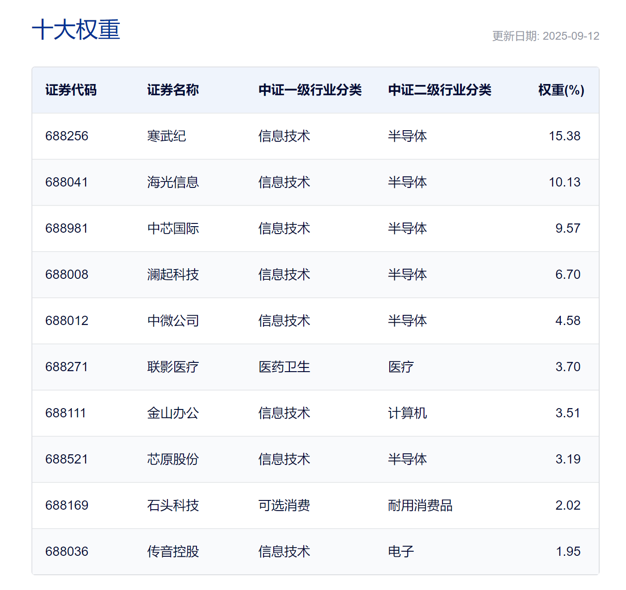Image resolution: width=626 pixels, height=590 pixels.
Task: Click weight value 1.95
Action: [x=568, y=552]
